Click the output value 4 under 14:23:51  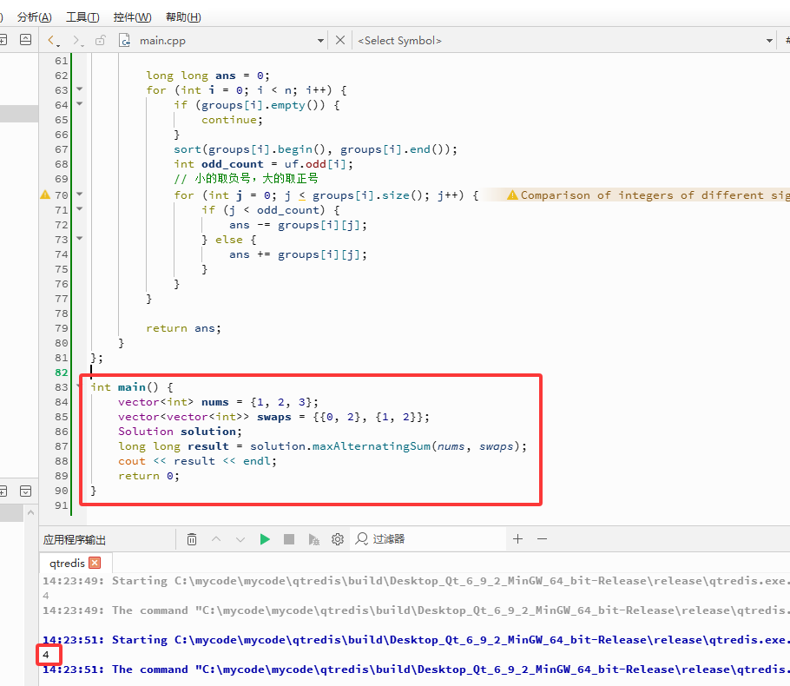[x=46, y=655]
